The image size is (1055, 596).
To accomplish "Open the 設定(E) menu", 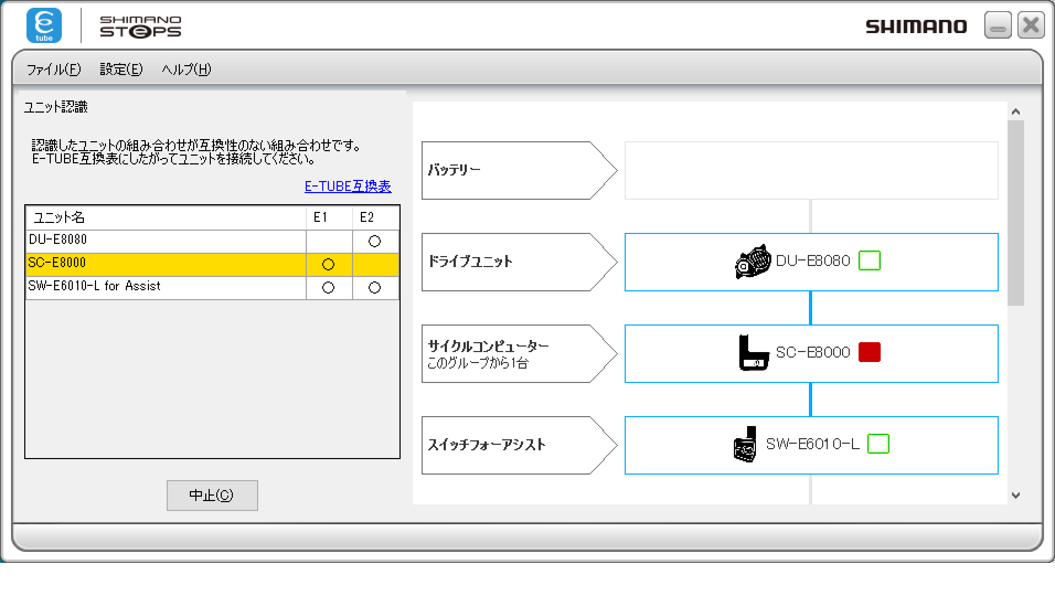I will [121, 70].
